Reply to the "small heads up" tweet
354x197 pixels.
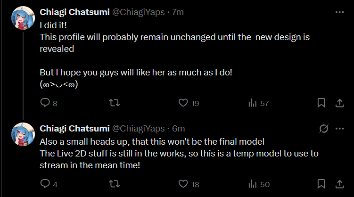tap(46, 184)
